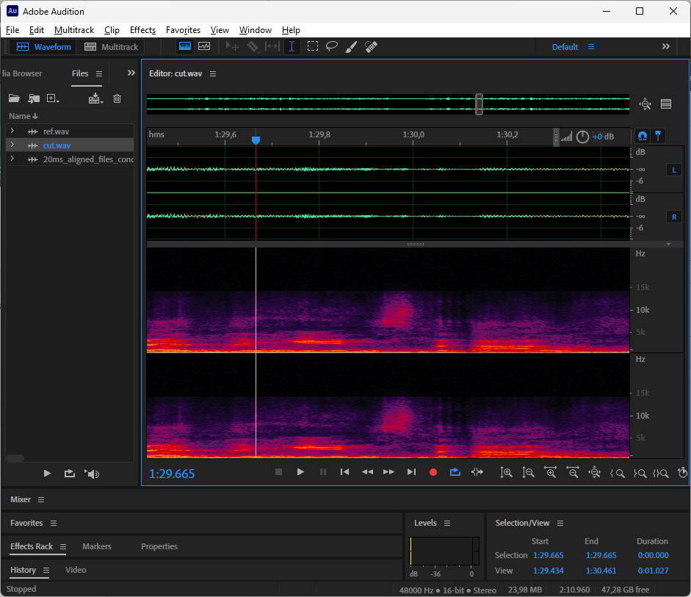Select the Marquee Selection tool
Viewport: 691px width, 597px height.
tap(313, 46)
